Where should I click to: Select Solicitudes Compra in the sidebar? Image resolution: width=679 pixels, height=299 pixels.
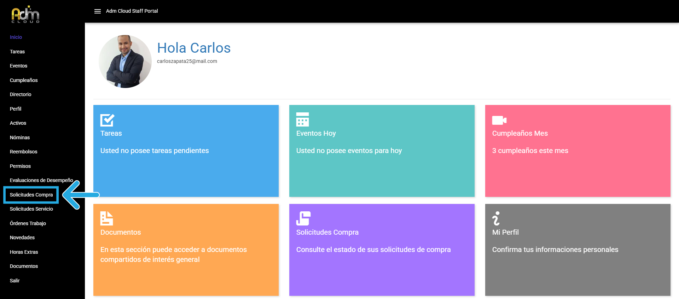pos(31,195)
